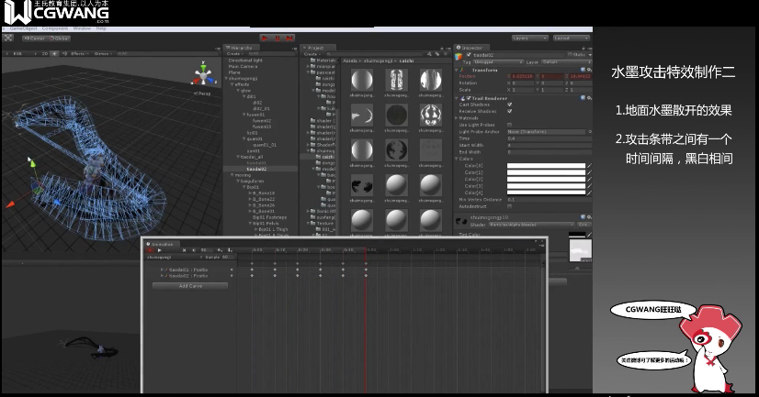Select Main Camera in the Hierarchy
759x397 pixels.
point(243,66)
